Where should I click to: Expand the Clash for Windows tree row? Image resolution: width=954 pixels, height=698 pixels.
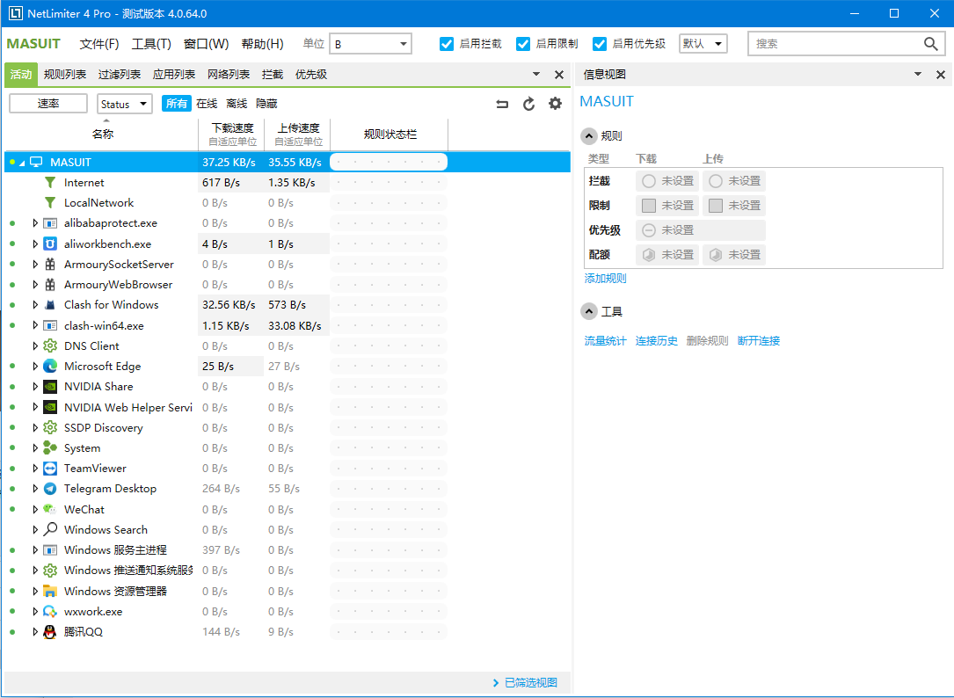[x=34, y=305]
